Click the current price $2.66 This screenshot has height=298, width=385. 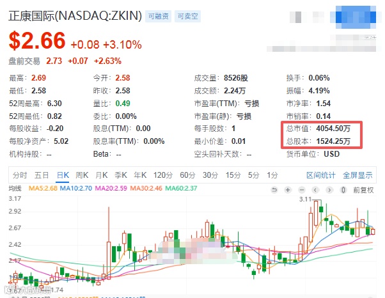click(x=37, y=40)
